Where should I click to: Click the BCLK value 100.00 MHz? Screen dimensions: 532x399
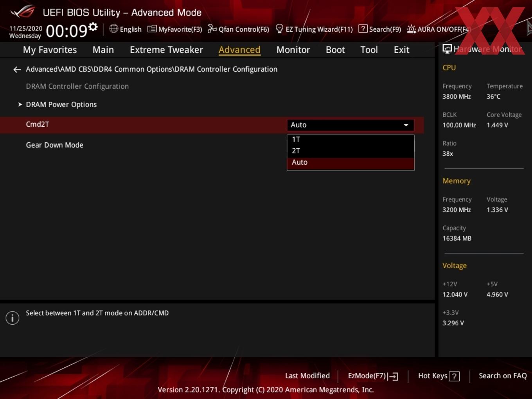[x=459, y=125]
